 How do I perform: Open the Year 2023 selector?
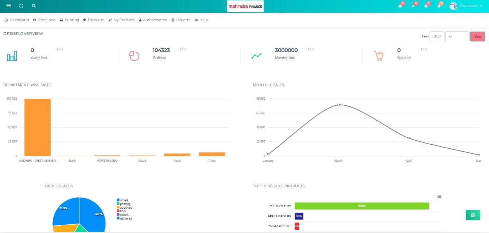click(x=437, y=36)
